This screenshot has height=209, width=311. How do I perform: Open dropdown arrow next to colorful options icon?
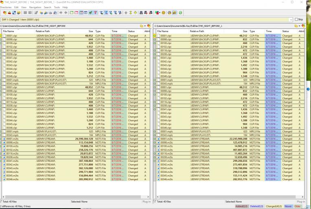(160, 13)
